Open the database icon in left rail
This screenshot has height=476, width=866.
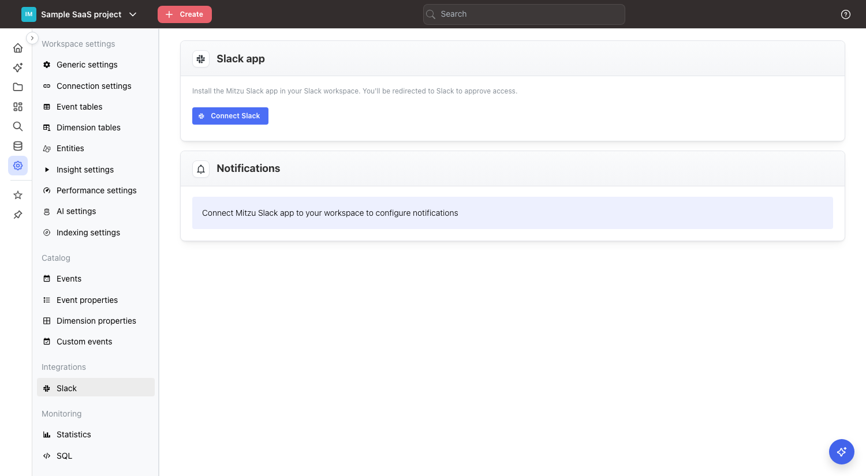click(x=18, y=146)
